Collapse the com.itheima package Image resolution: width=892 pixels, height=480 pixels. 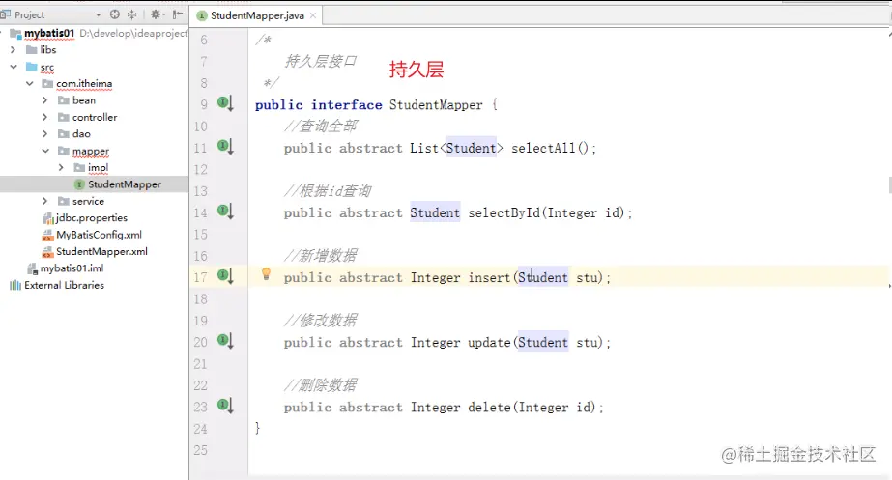pos(30,84)
